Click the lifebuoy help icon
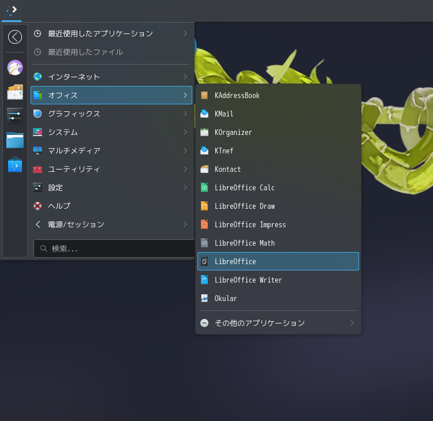The height and width of the screenshot is (421, 433). tap(38, 206)
